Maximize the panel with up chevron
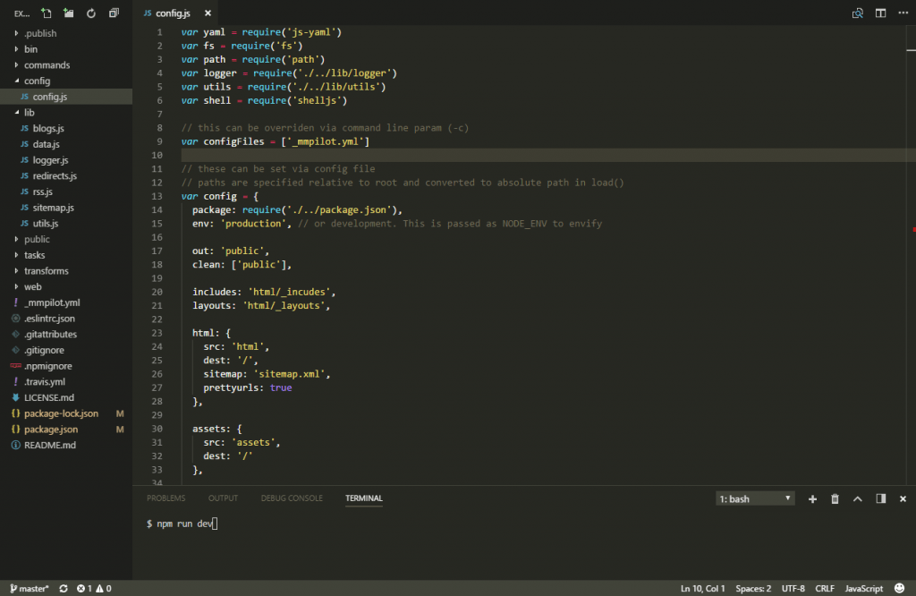 [x=858, y=498]
